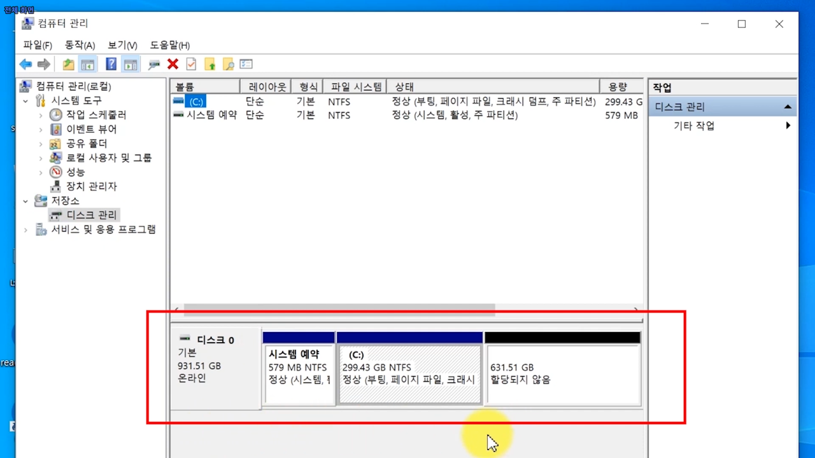815x458 pixels.
Task: Open the 동작(A) menu
Action: point(80,45)
